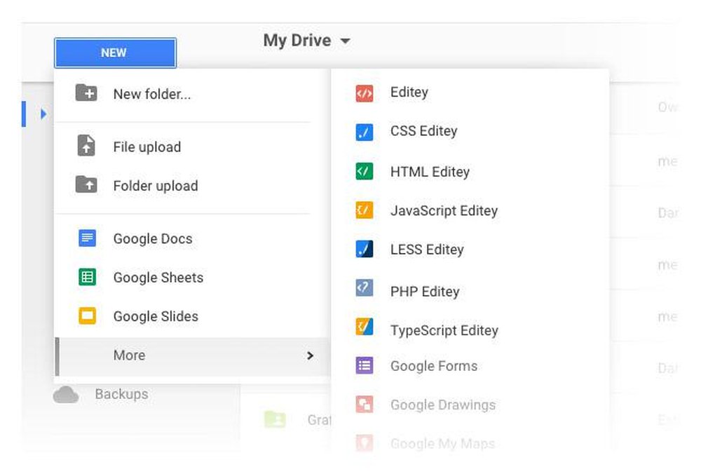Image resolution: width=701 pixels, height=474 pixels.
Task: Click the My Drive title text
Action: point(297,40)
